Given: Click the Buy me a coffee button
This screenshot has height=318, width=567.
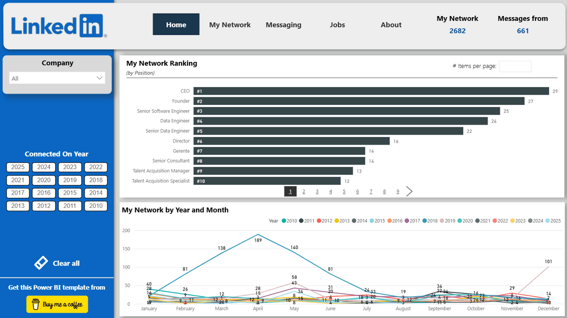Looking at the screenshot, I should (57, 305).
